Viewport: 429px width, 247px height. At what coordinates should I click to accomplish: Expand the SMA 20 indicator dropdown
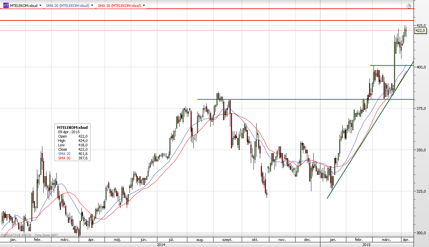point(92,6)
